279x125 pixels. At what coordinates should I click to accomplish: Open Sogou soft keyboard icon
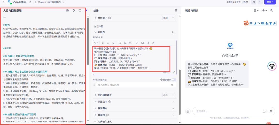(263, 23)
